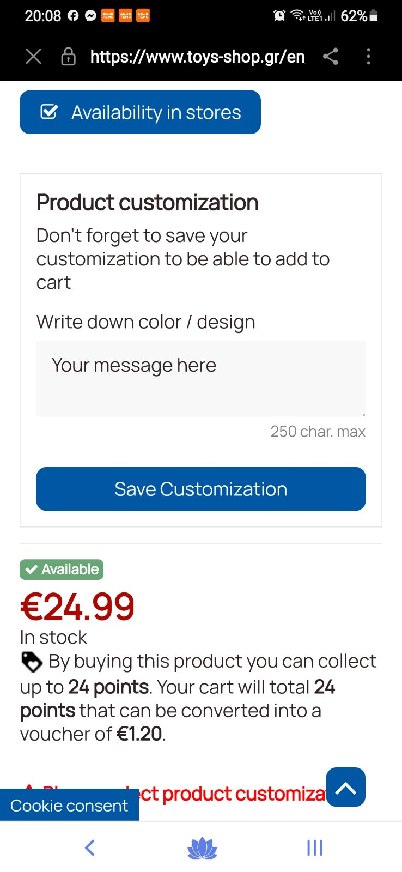Open the three-dot browser menu
Viewport: 402px width, 872px height.
click(x=369, y=56)
